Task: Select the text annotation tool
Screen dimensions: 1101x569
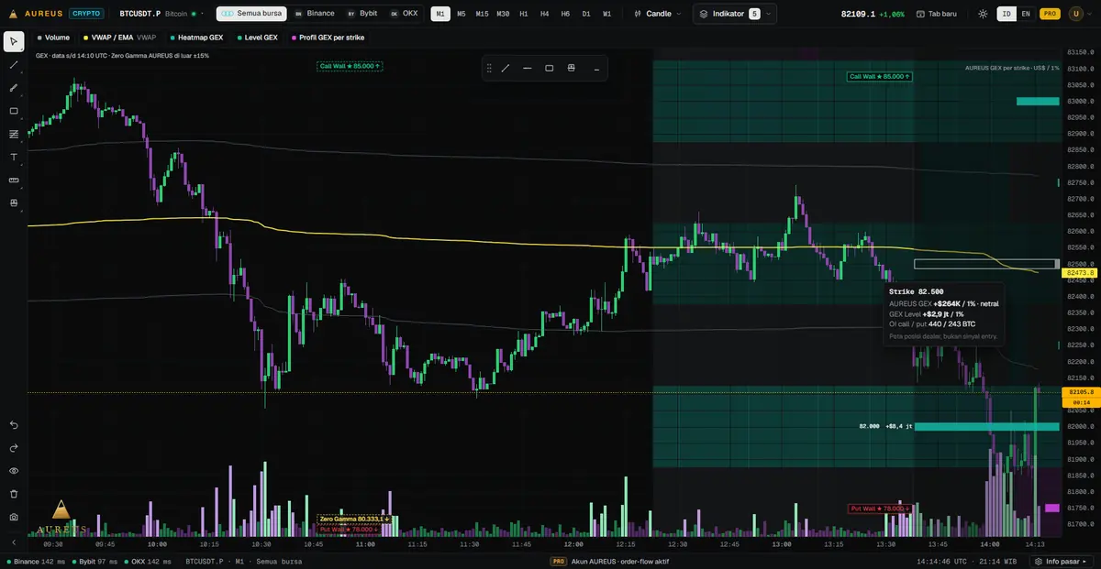Action: pos(14,157)
